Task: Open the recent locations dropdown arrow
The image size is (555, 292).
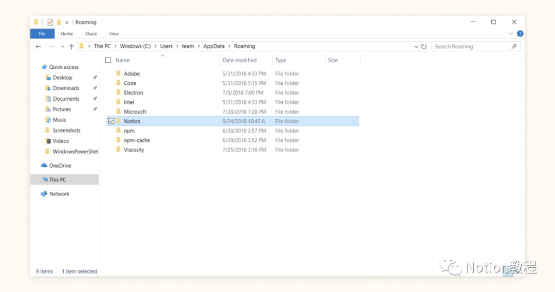Action: click(x=62, y=46)
